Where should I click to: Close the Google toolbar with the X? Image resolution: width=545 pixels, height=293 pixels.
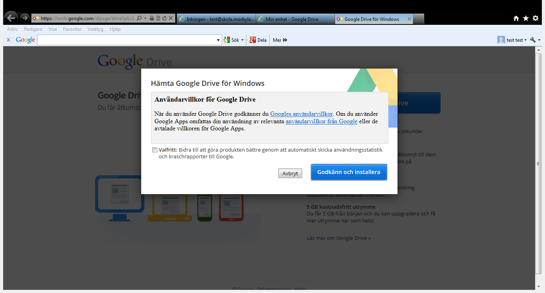9,40
